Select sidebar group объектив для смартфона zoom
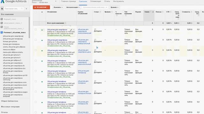 pos(15,85)
